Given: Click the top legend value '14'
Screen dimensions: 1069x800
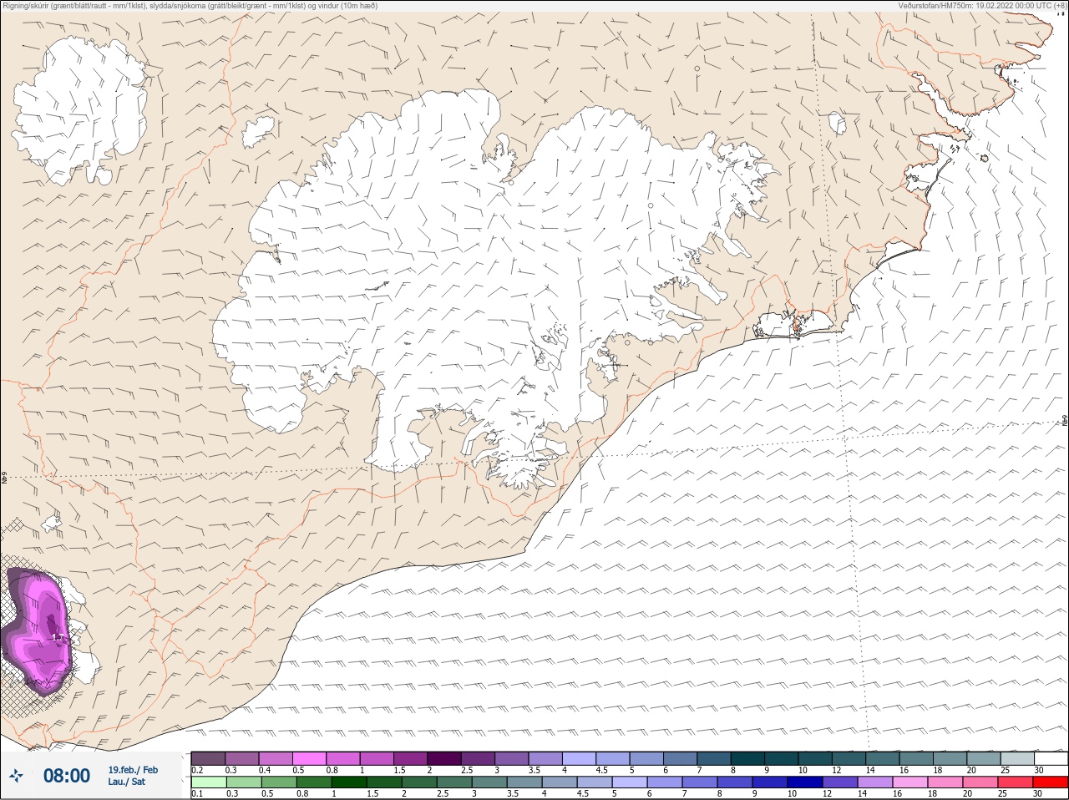Looking at the screenshot, I should point(870,770).
